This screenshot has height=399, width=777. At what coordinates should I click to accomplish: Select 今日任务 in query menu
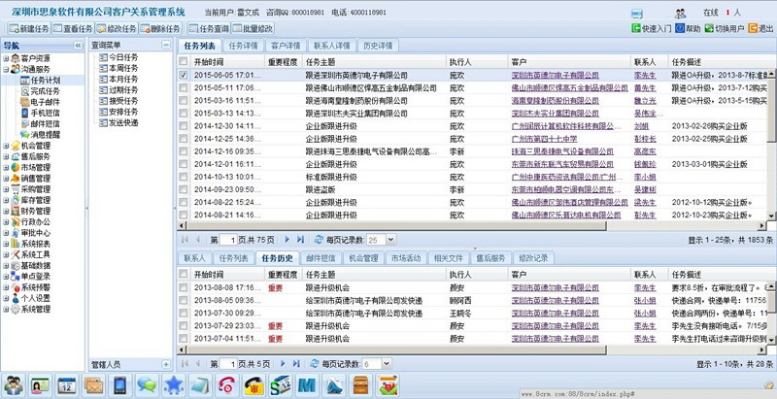[123, 57]
